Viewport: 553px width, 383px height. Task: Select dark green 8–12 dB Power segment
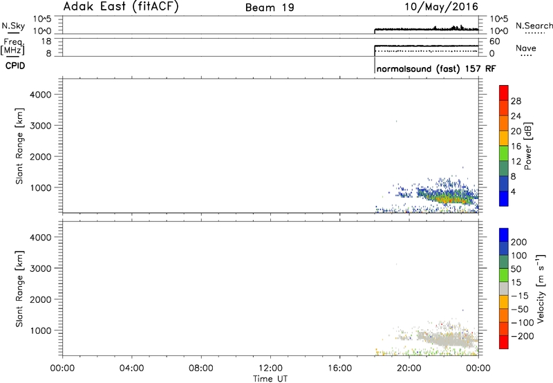pos(504,168)
